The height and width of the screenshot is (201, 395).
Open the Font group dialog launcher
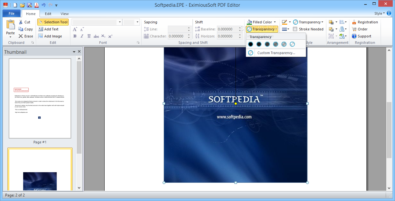click(x=138, y=43)
